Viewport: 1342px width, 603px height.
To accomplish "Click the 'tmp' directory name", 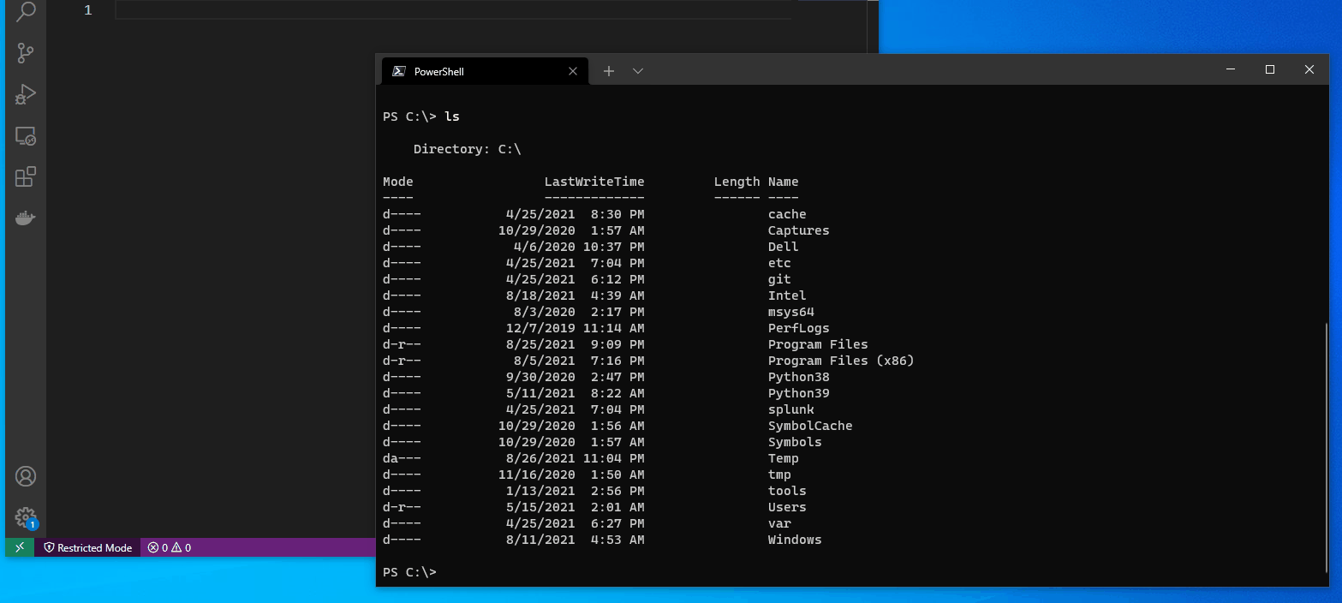I will pos(779,475).
